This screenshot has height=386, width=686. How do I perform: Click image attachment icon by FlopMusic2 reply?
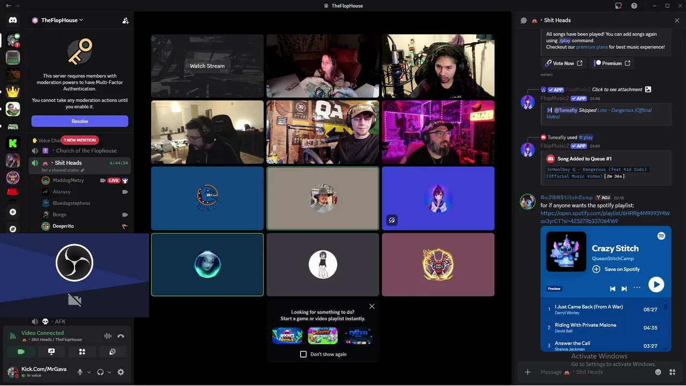(x=648, y=90)
